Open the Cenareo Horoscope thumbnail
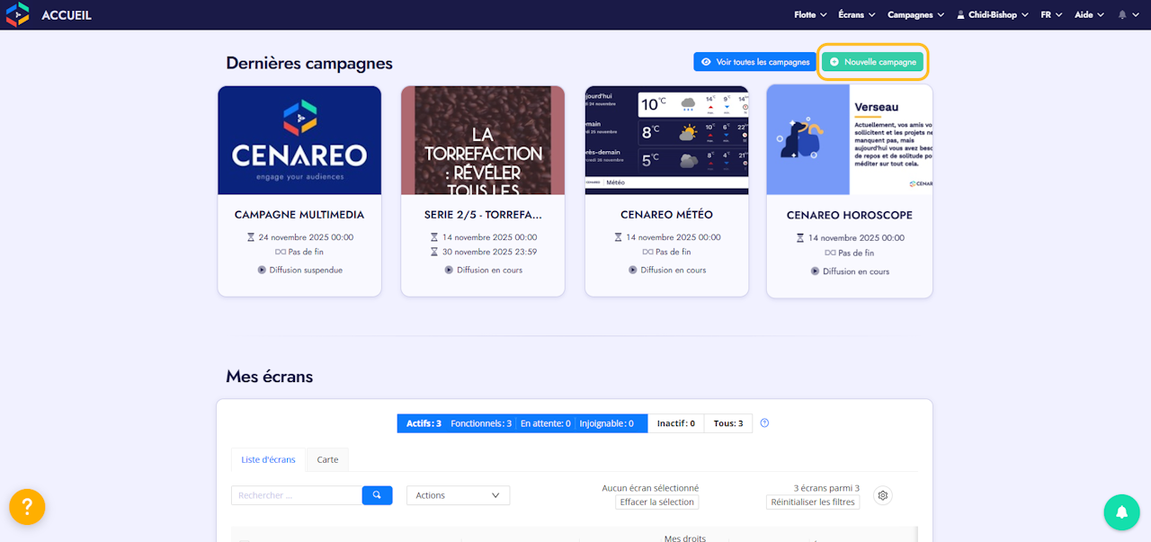The image size is (1151, 542). (850, 140)
